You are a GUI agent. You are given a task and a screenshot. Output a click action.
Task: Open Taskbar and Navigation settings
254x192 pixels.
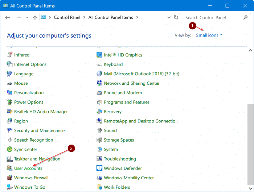tap(37, 159)
